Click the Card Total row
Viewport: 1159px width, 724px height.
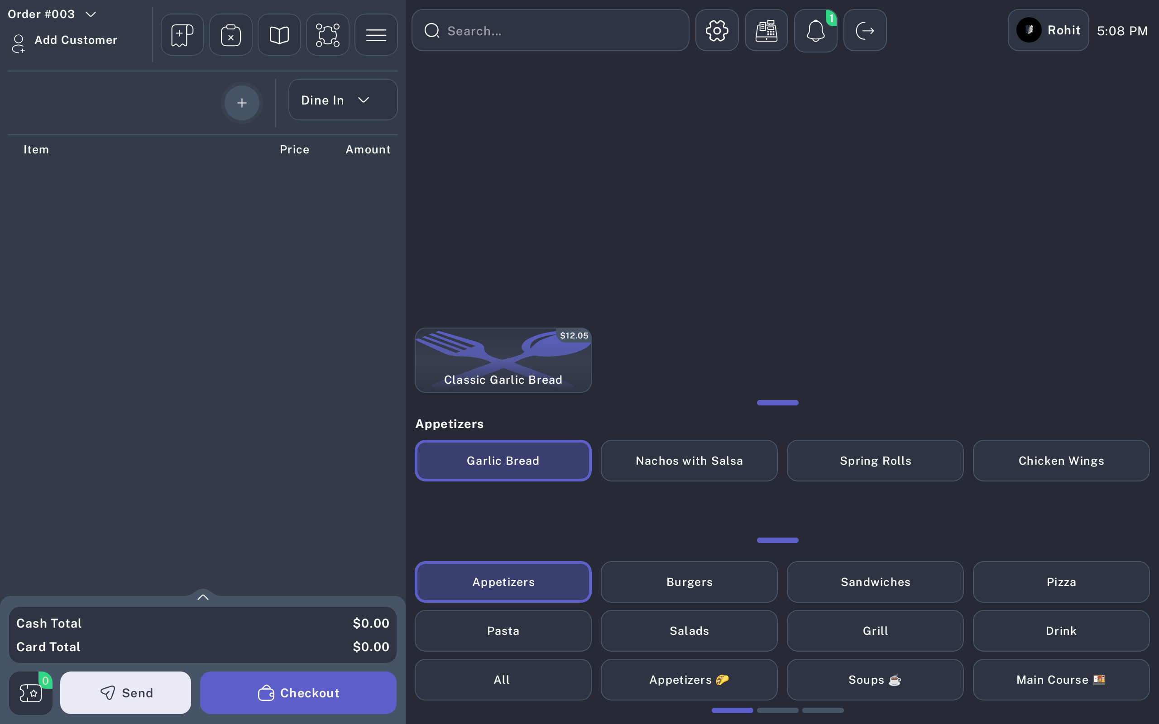pos(202,647)
